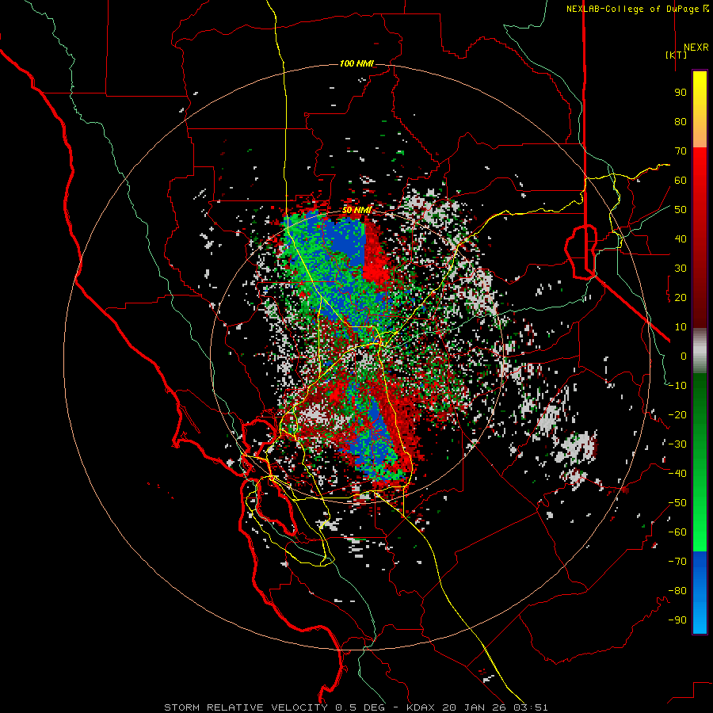Click the [KT] units label
This screenshot has width=713, height=713.
[x=677, y=55]
